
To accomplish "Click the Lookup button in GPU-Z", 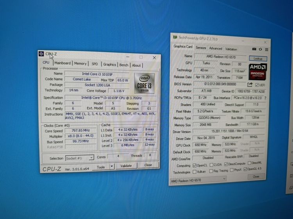I will pyautogui.click(x=258, y=58).
